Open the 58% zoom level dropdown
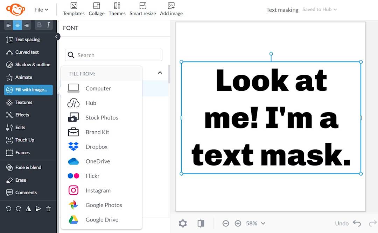The image size is (378, 233). coord(255,223)
